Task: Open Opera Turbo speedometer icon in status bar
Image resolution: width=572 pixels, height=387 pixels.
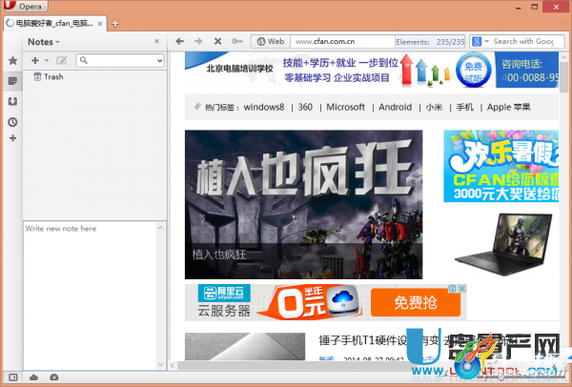Action: [x=54, y=377]
